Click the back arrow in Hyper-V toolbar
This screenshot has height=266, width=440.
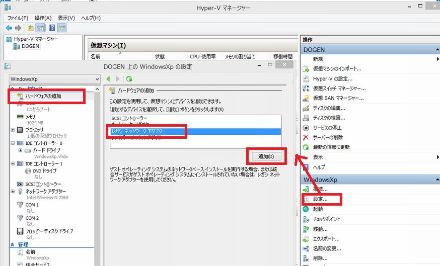tap(9, 28)
